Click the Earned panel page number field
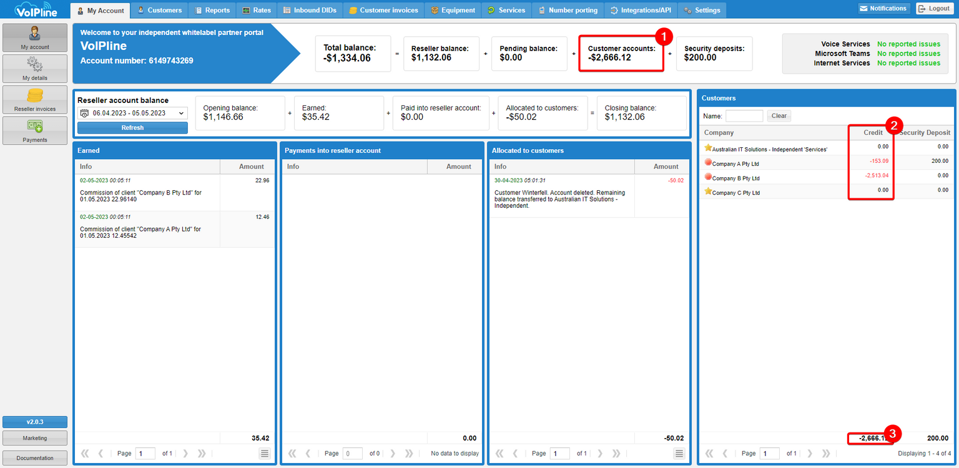959x468 pixels. pos(145,454)
